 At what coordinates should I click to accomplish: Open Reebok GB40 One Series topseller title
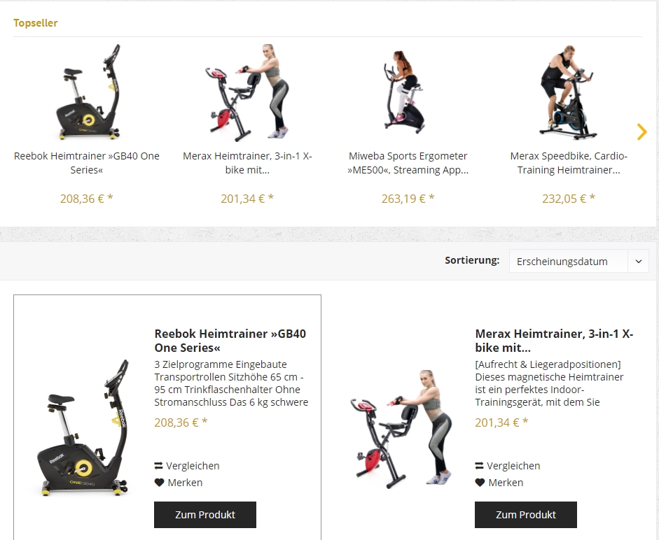tap(87, 163)
